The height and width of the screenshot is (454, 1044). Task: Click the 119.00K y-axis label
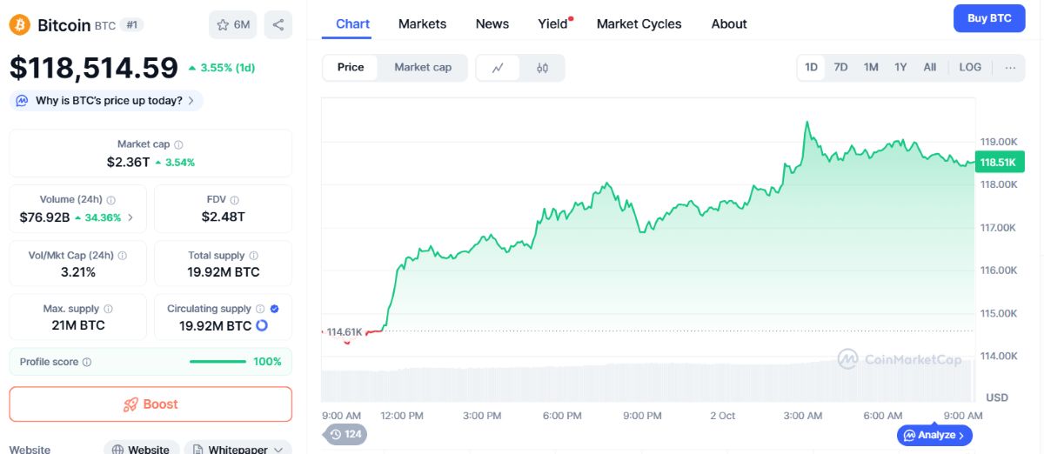pyautogui.click(x=999, y=142)
